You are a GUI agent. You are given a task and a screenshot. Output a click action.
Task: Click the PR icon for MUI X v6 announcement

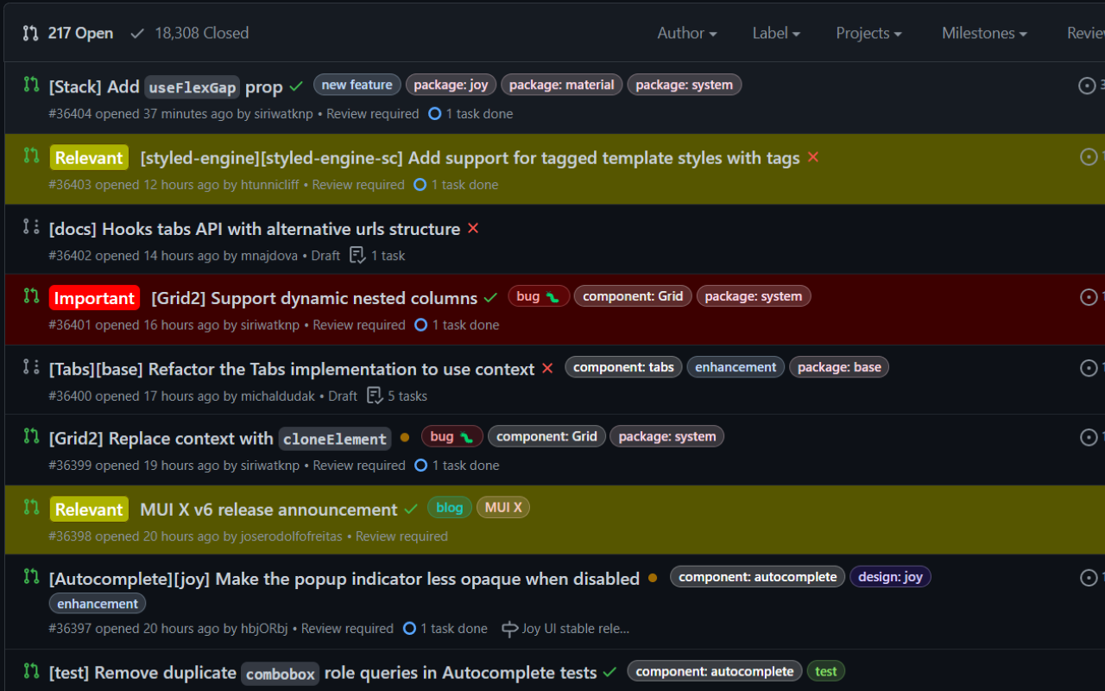(31, 507)
